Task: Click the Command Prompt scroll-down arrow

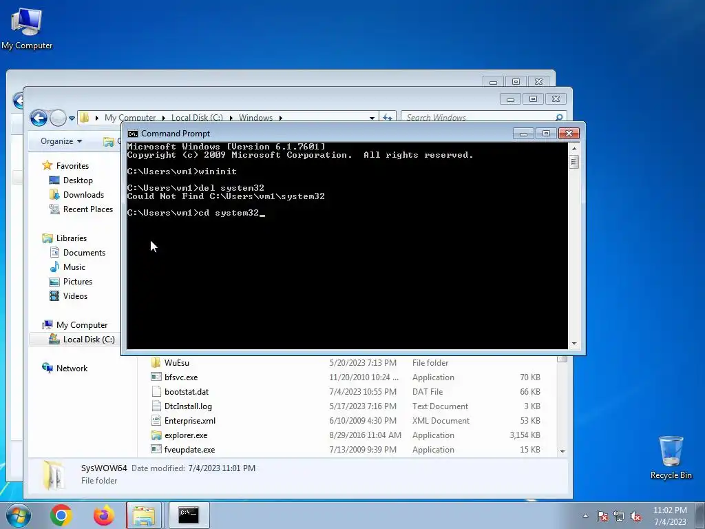Action: (x=574, y=344)
